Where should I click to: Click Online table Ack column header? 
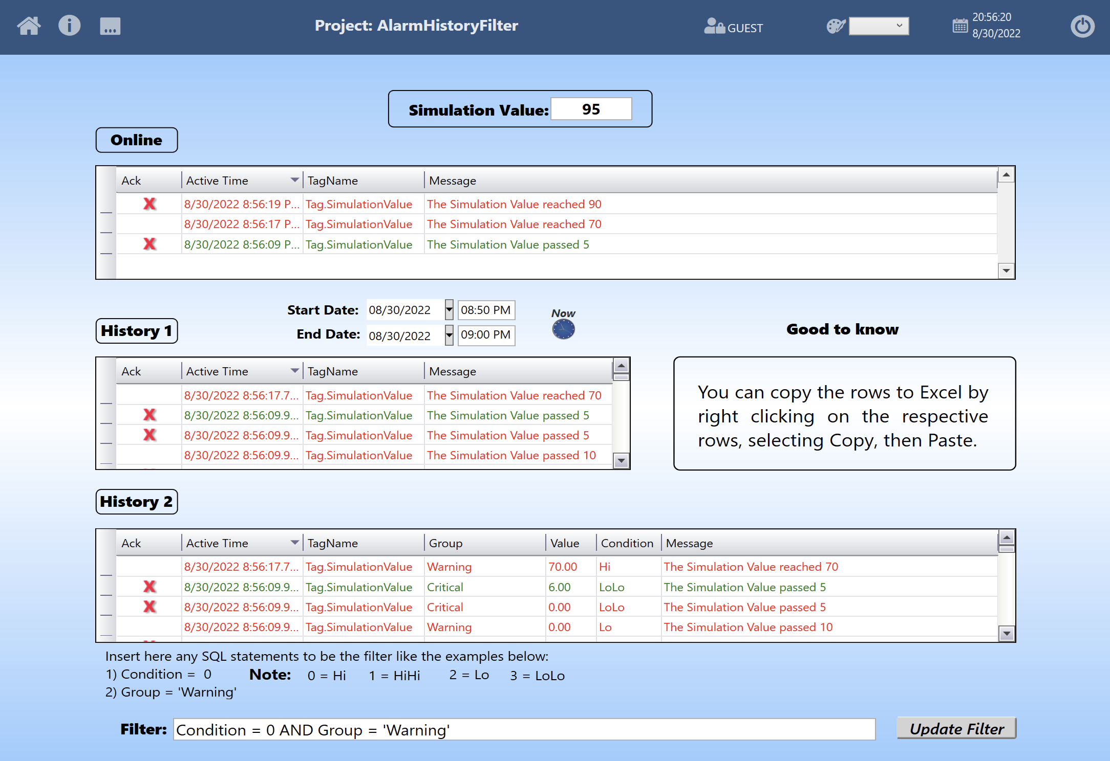click(x=149, y=181)
